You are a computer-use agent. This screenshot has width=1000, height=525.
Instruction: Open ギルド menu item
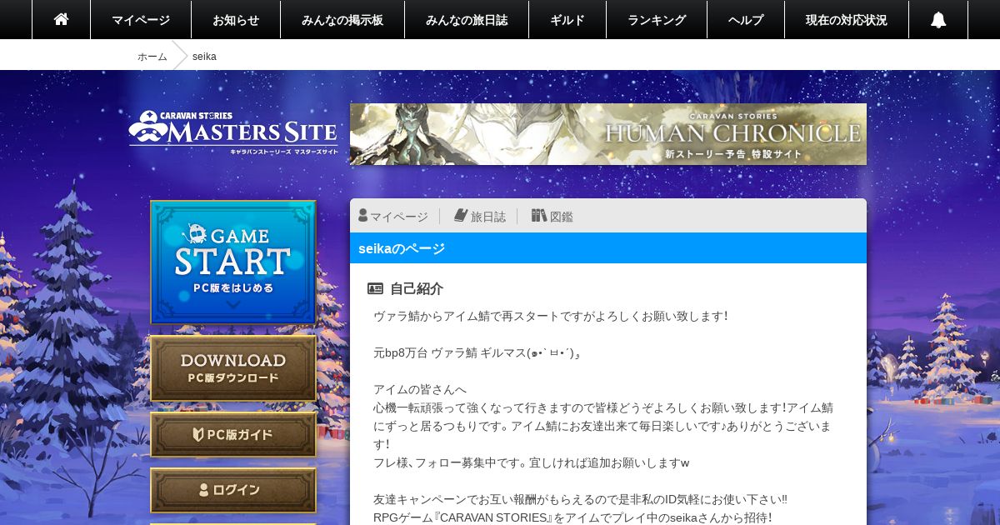567,19
